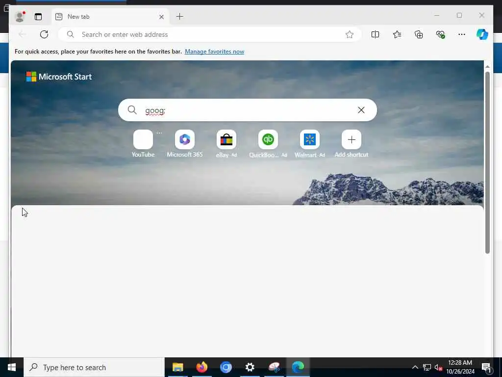
Task: Close the New tab tab
Action: point(161,17)
